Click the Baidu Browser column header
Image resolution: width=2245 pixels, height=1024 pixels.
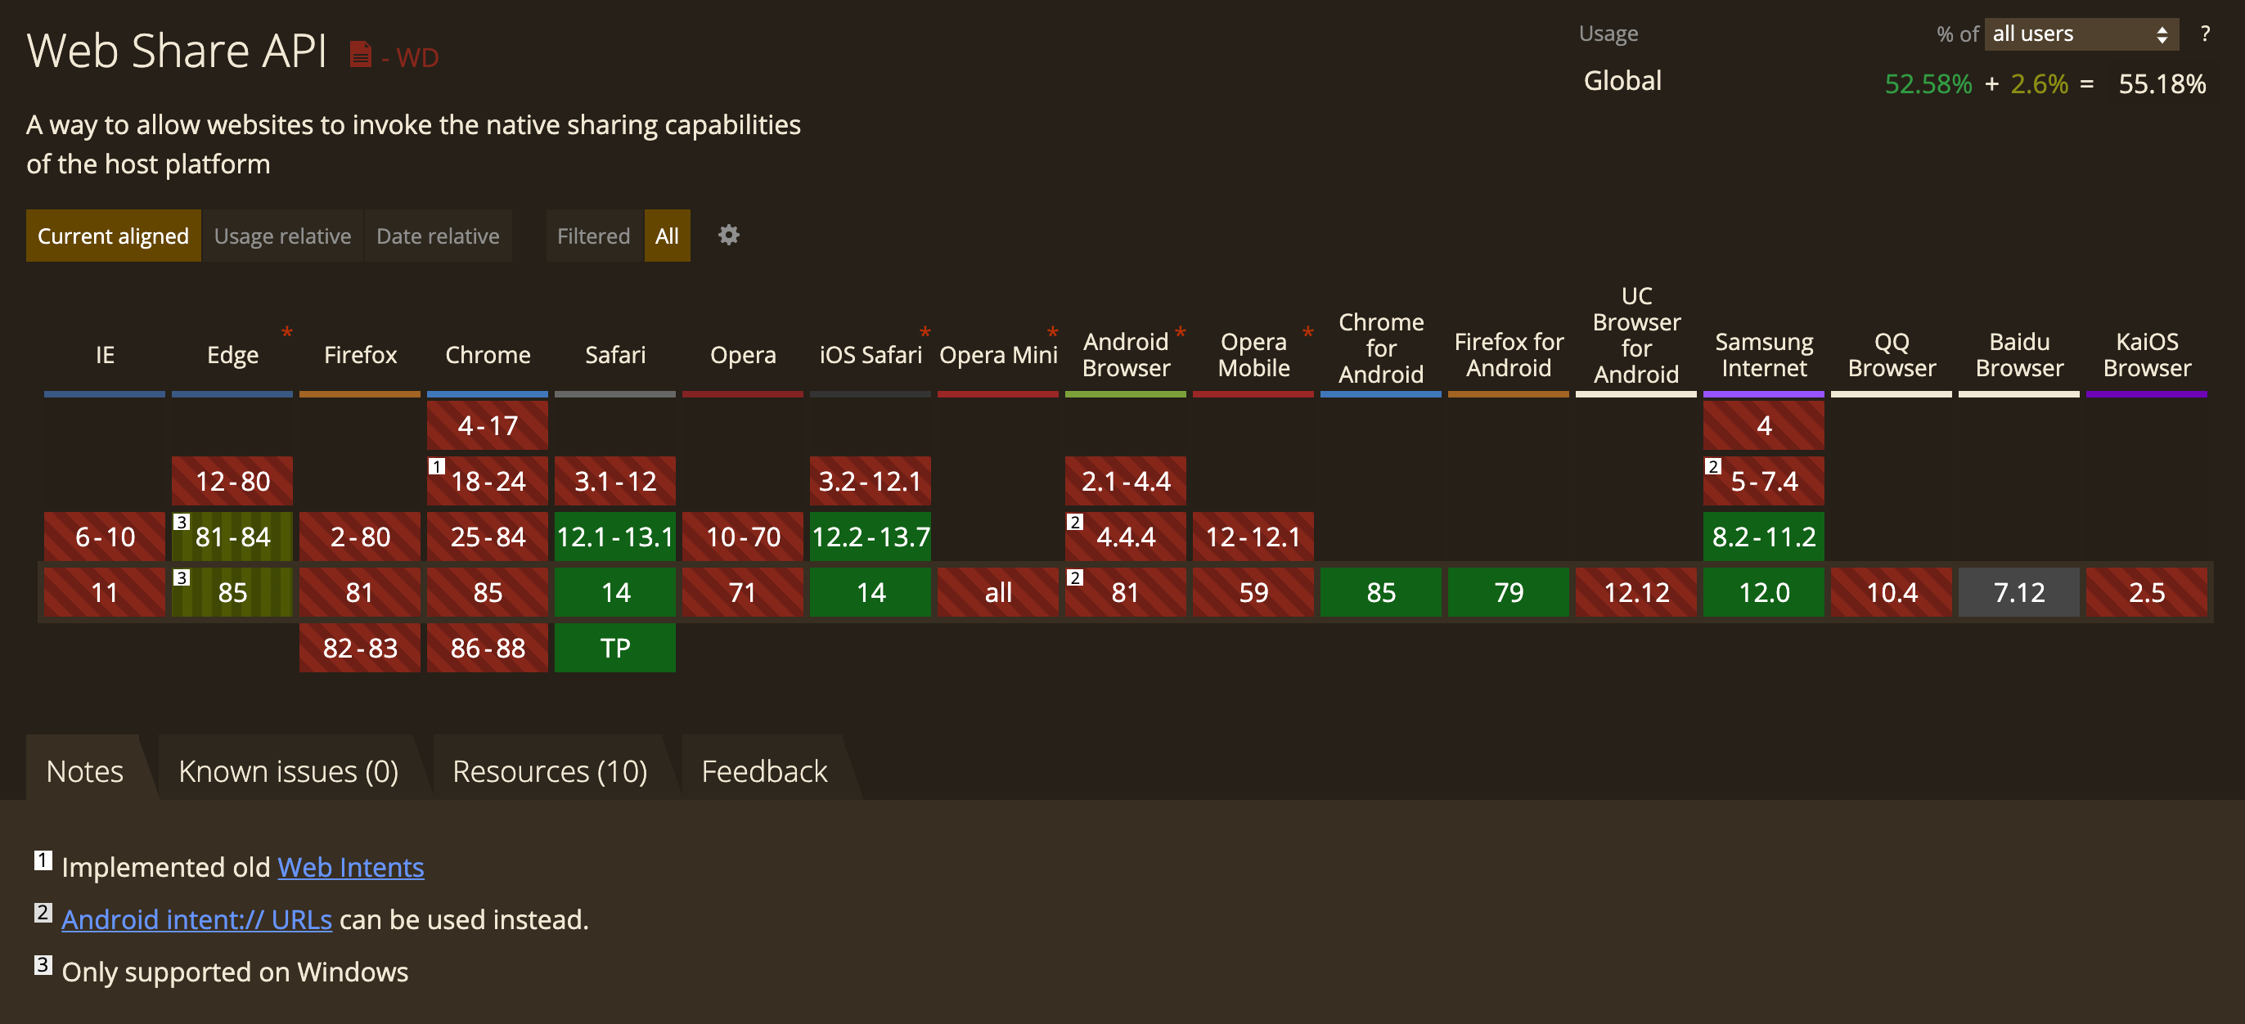click(x=2019, y=355)
